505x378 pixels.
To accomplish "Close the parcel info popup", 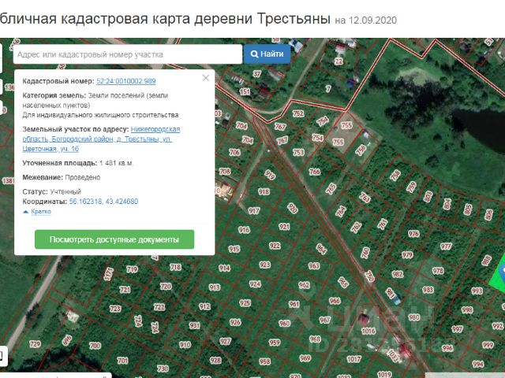I will (x=205, y=78).
